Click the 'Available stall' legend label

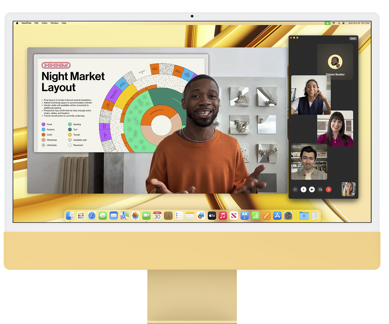(80, 140)
